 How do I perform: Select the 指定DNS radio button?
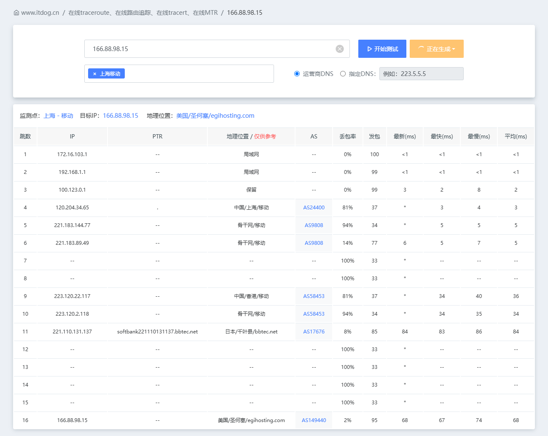[x=343, y=74]
